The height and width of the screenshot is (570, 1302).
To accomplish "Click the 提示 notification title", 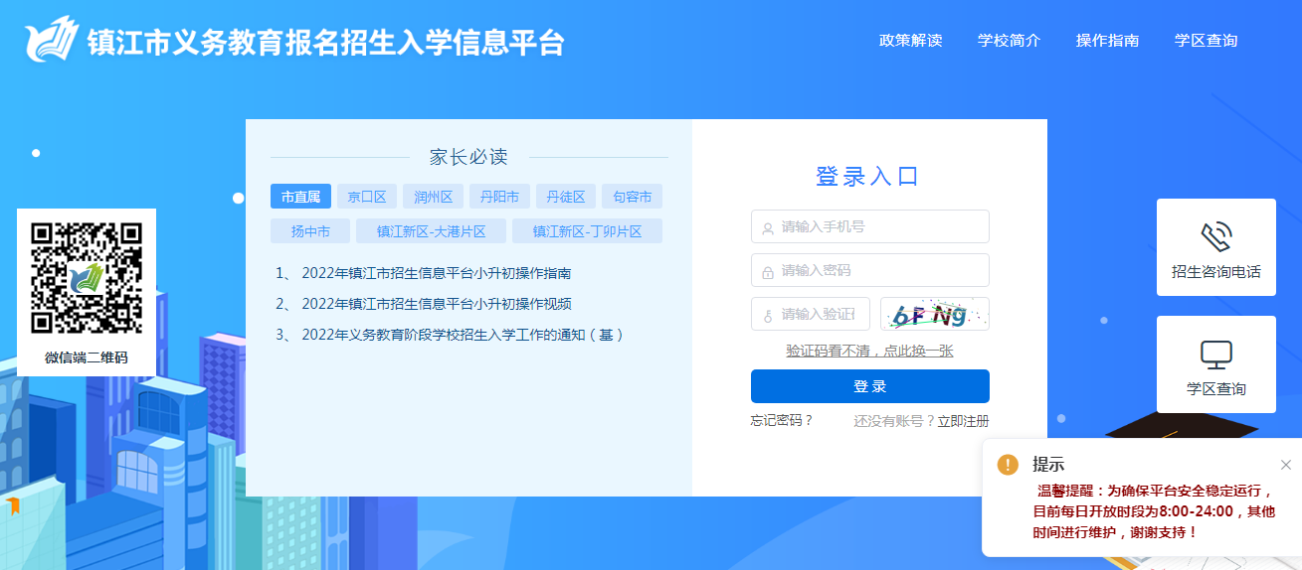I will tap(1048, 464).
